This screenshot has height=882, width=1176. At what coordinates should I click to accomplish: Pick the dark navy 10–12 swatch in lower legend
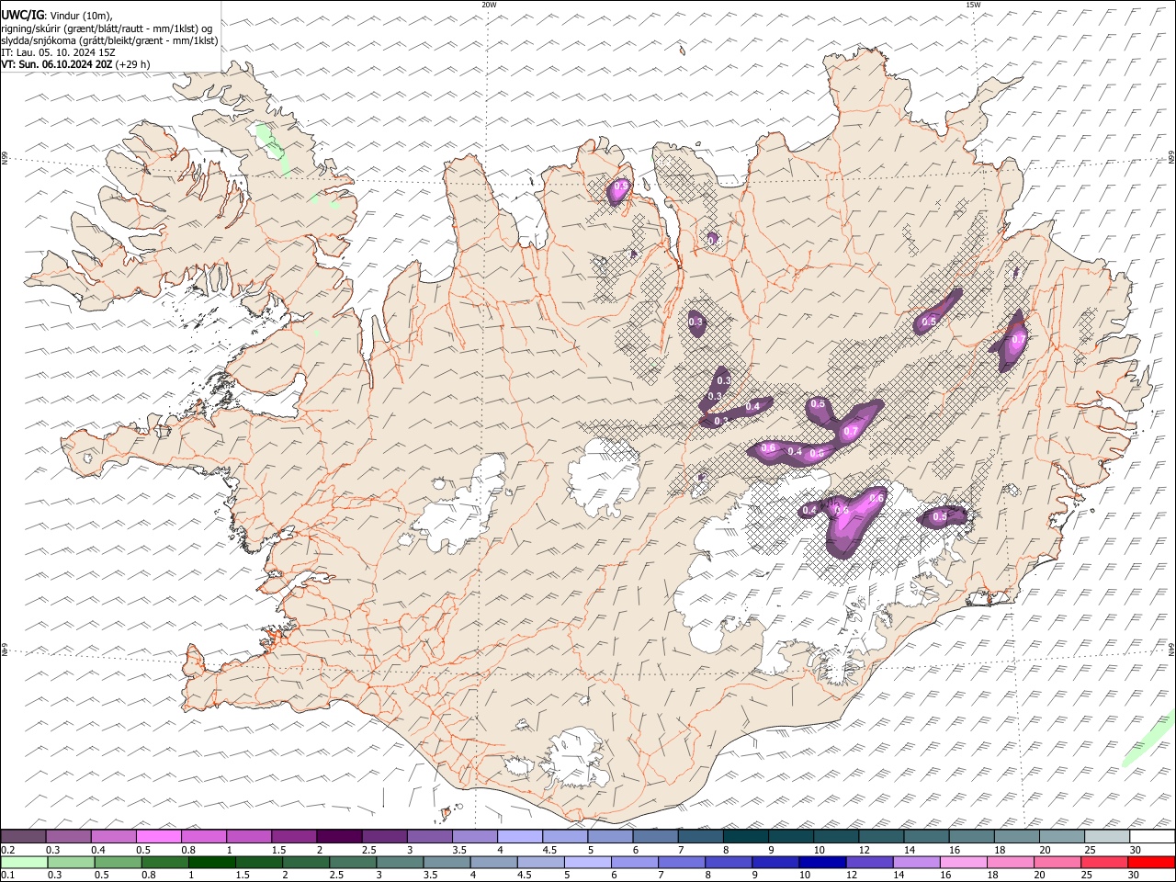(820, 862)
